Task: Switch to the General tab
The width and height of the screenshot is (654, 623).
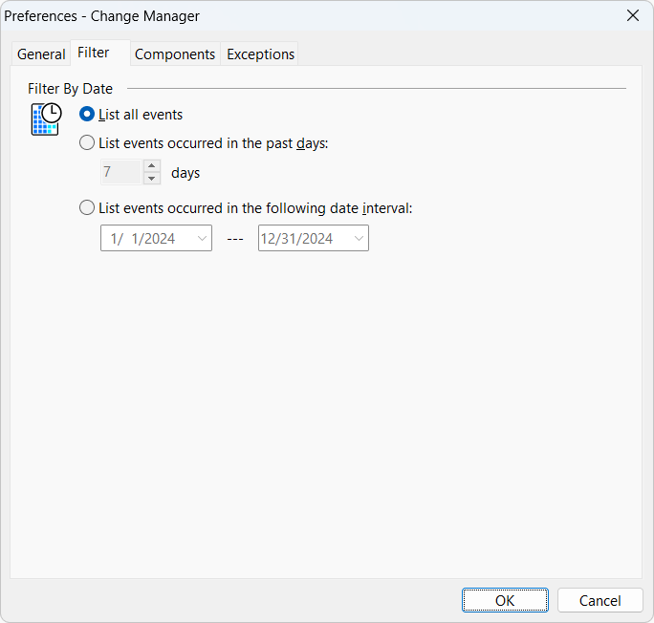Action: [x=41, y=54]
